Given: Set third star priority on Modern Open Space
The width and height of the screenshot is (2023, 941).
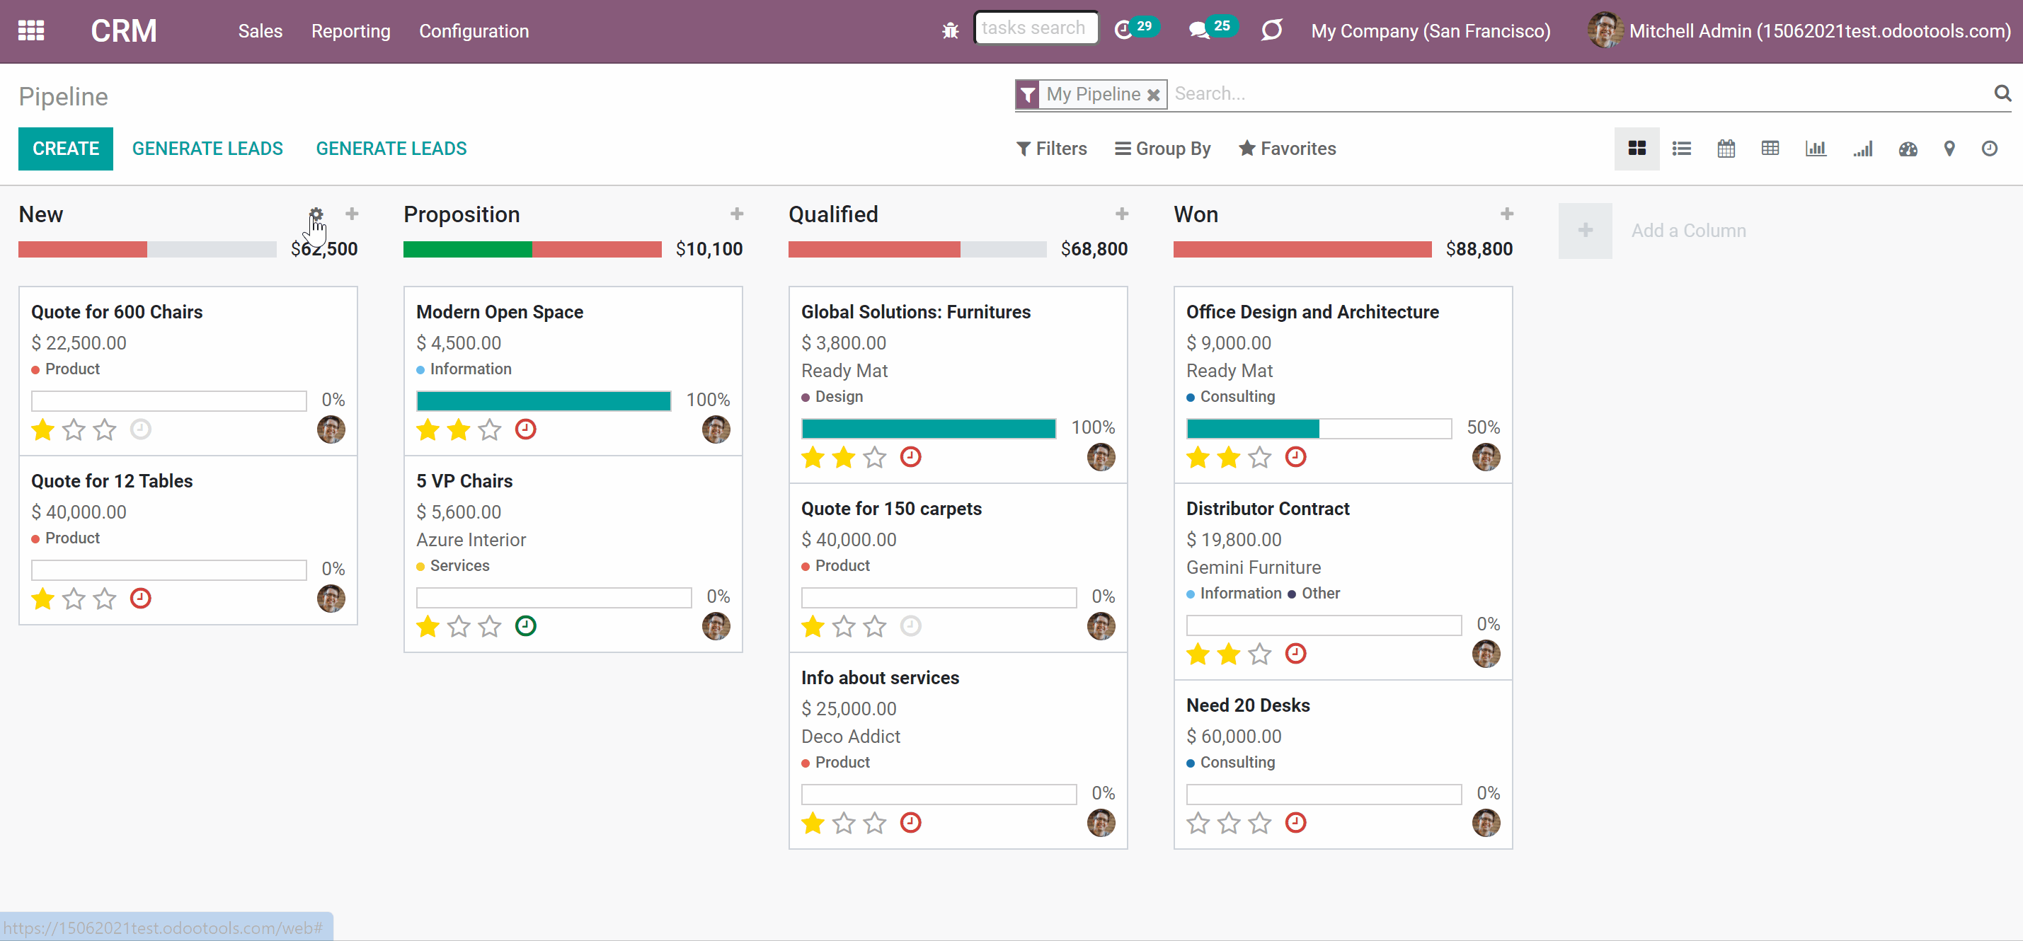Looking at the screenshot, I should coord(490,429).
